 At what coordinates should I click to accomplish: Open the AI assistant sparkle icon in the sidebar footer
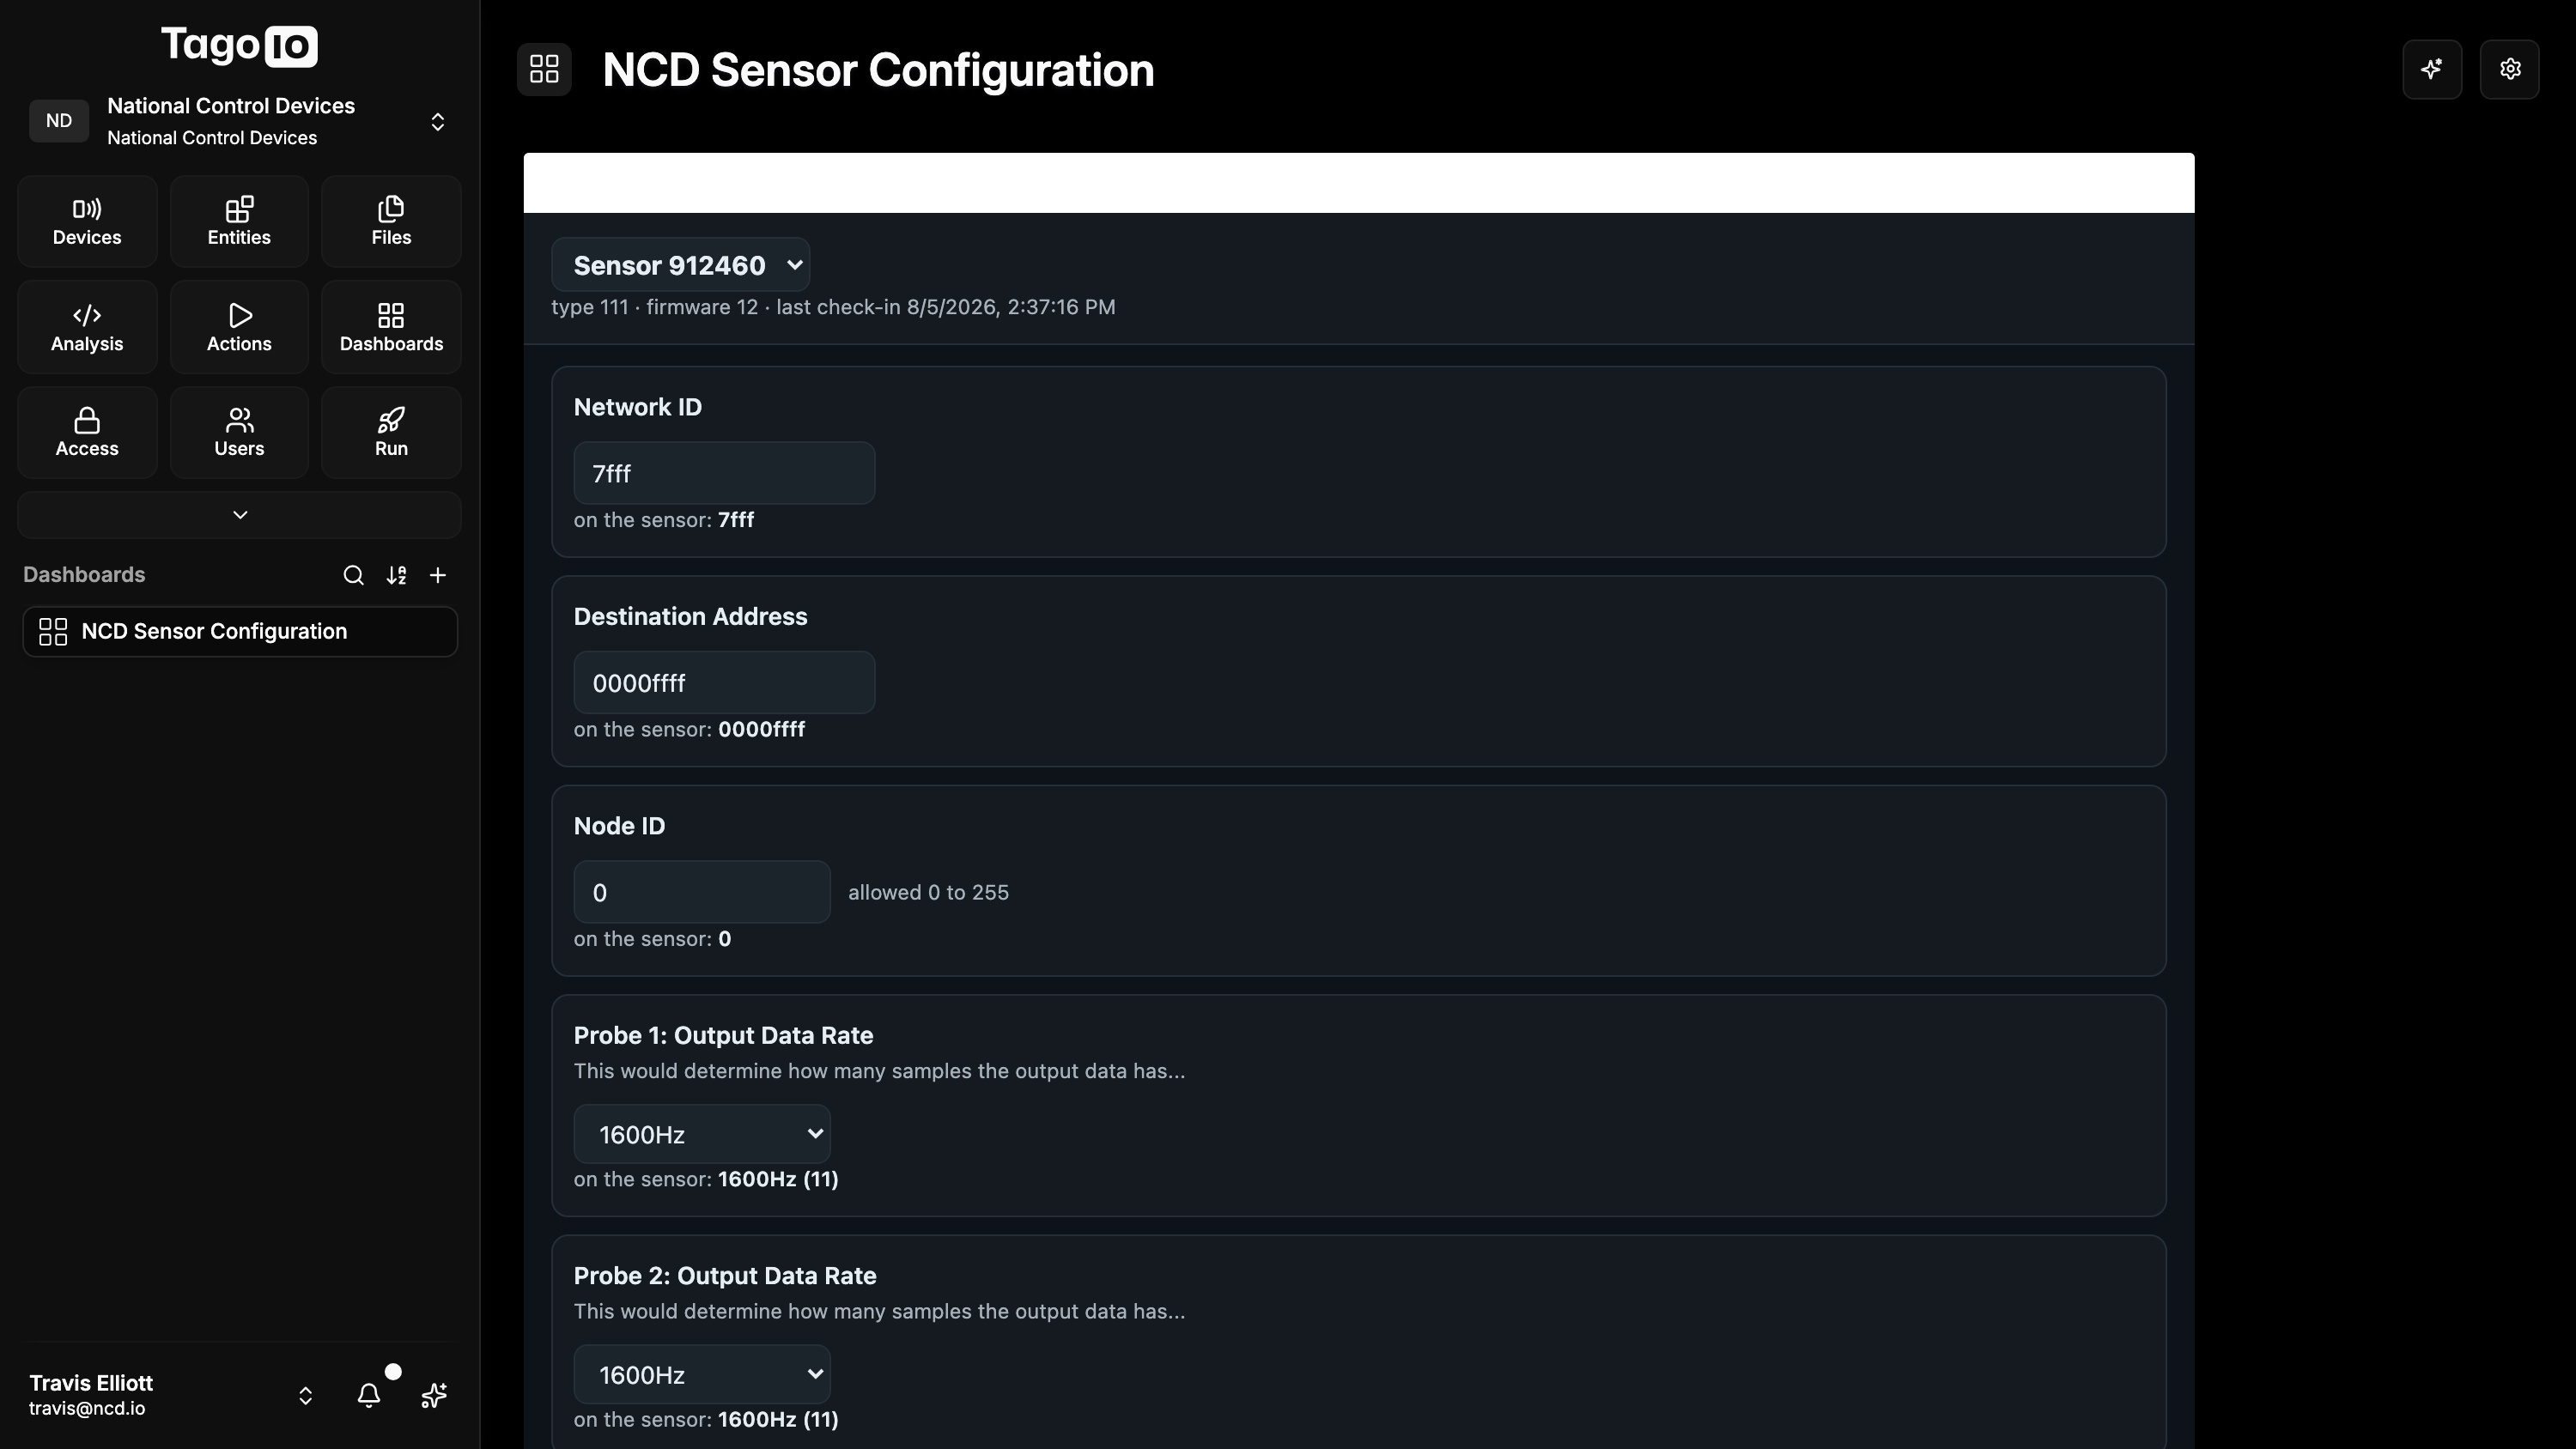[433, 1395]
